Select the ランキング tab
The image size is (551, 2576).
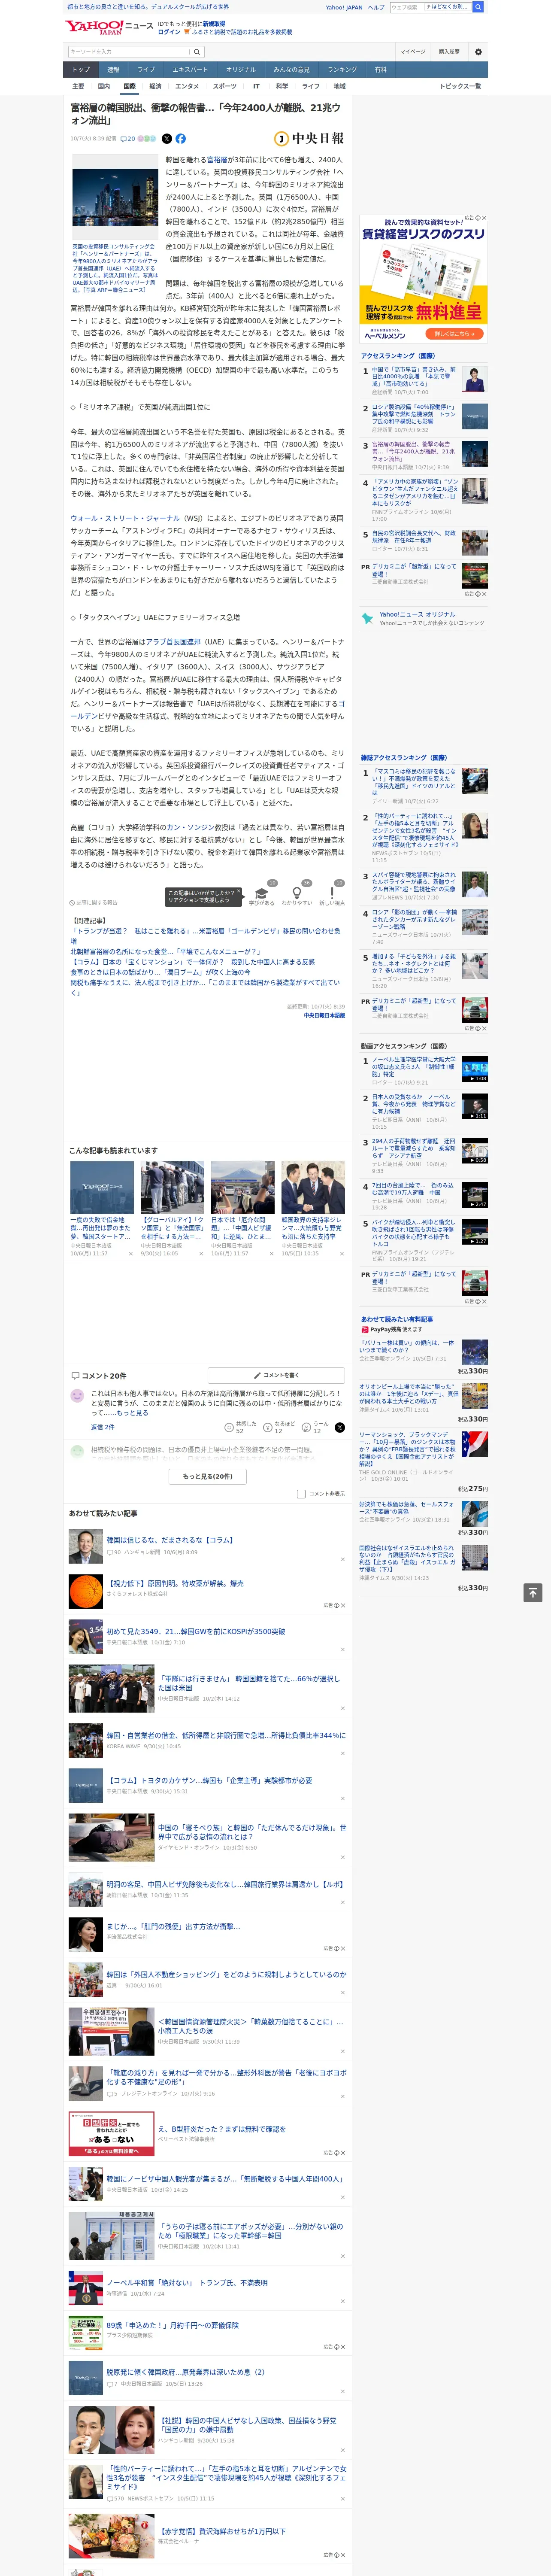342,70
